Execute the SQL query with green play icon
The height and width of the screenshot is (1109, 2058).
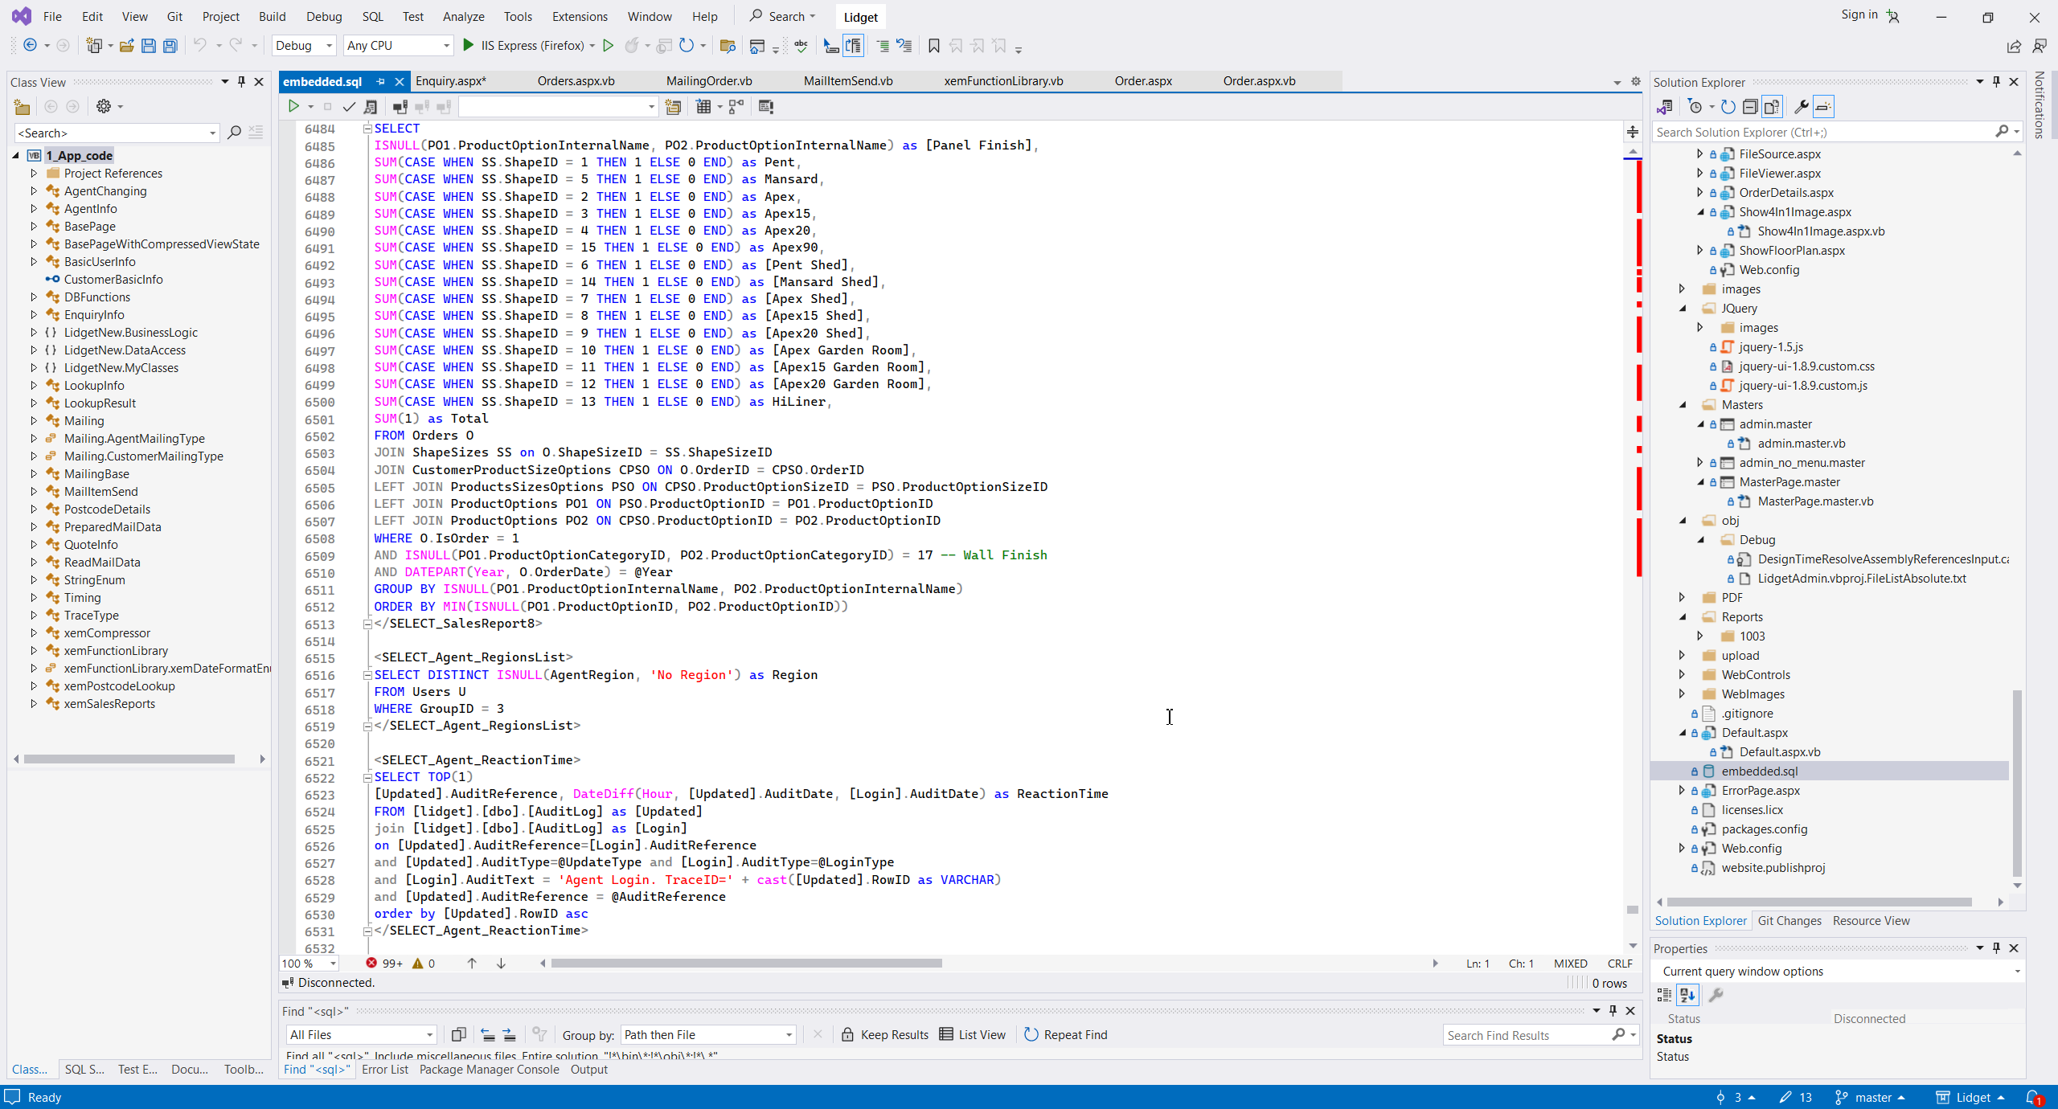click(293, 106)
